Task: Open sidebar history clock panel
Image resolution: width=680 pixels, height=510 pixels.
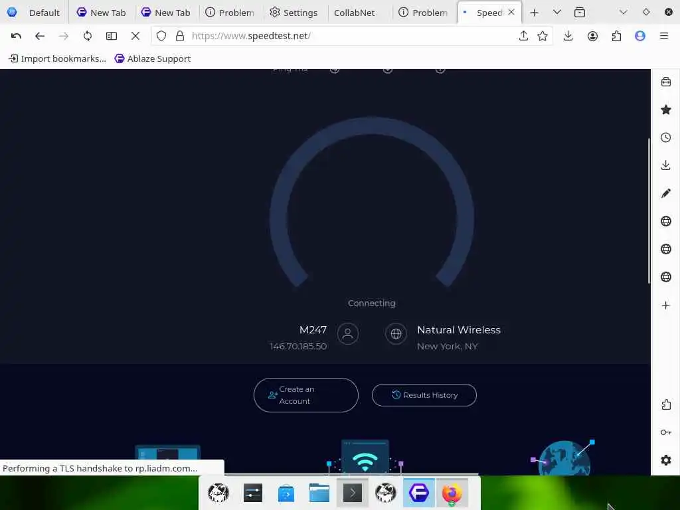Action: [x=666, y=137]
